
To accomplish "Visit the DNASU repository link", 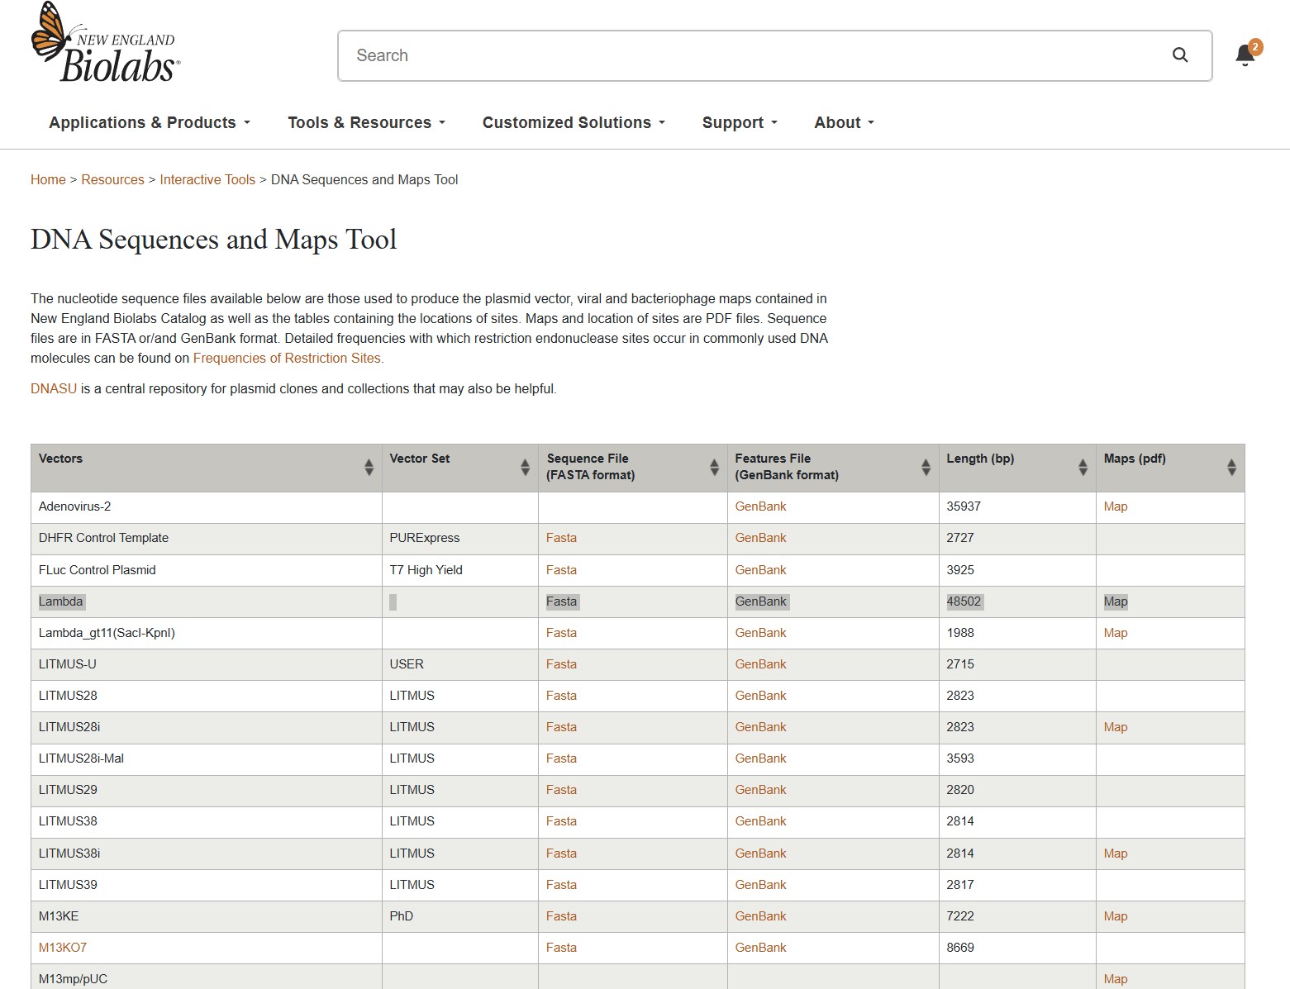I will pyautogui.click(x=52, y=388).
